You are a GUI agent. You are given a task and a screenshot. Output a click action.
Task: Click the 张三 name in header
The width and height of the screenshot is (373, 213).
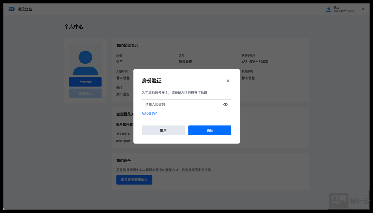point(336,7)
